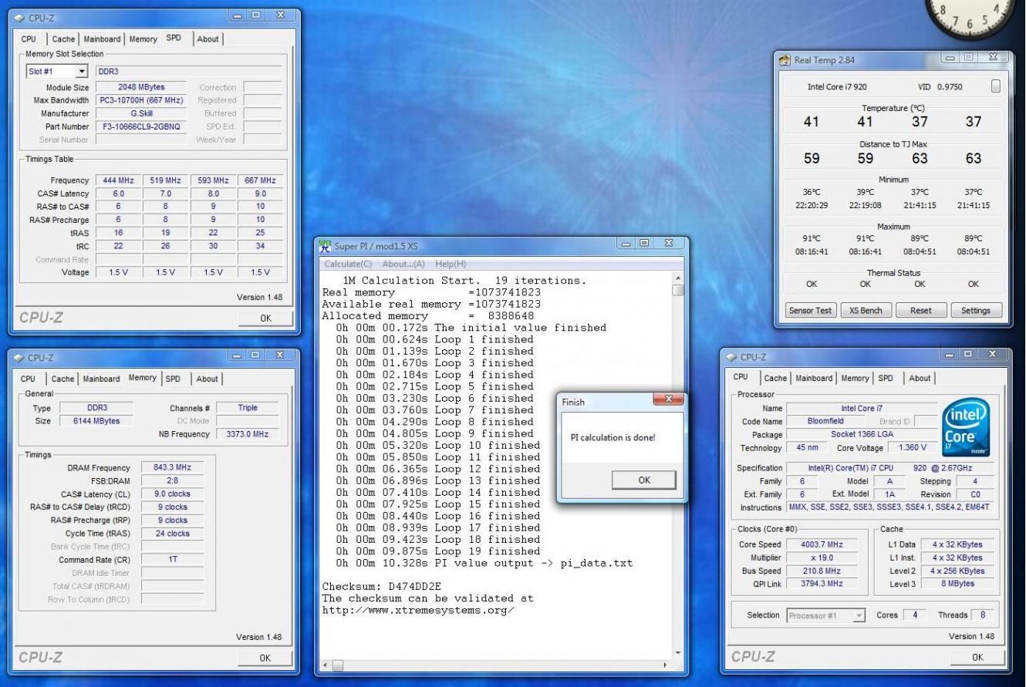Viewport: 1026px width, 687px height.
Task: Click the Memory CPU-Z window title icon
Action: 20,358
